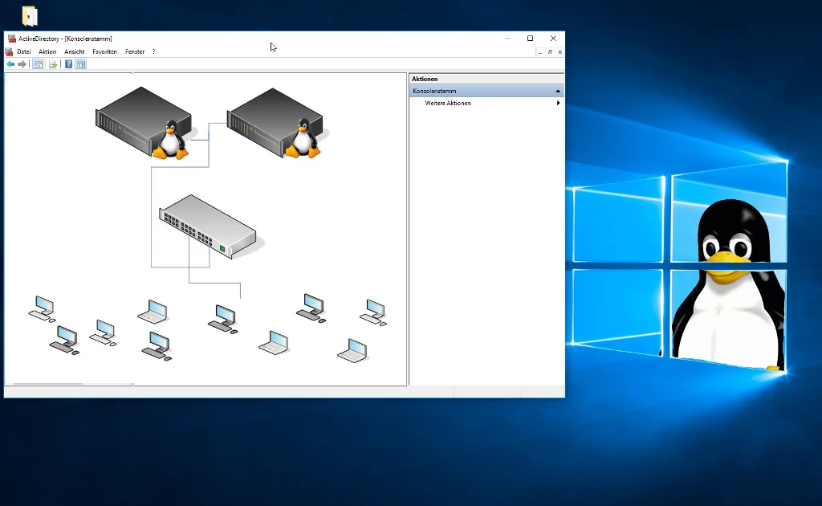822x506 pixels.
Task: Click the ActiveDirectory title bar icon
Action: tap(11, 39)
